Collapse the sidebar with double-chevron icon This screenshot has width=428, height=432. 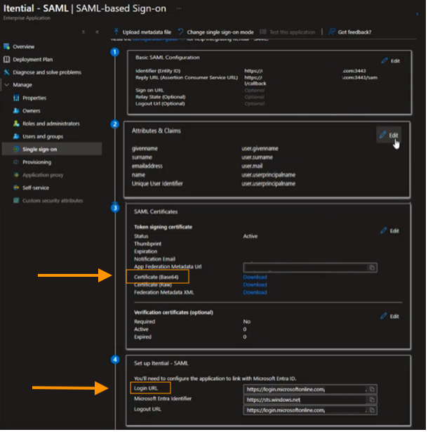pyautogui.click(x=98, y=32)
